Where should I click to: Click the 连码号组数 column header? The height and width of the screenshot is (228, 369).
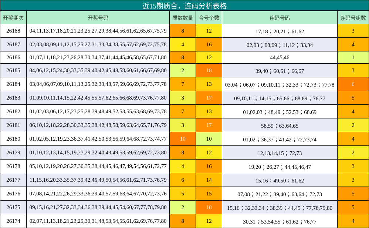[x=353, y=18]
